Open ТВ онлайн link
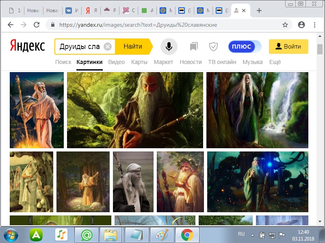 click(222, 62)
